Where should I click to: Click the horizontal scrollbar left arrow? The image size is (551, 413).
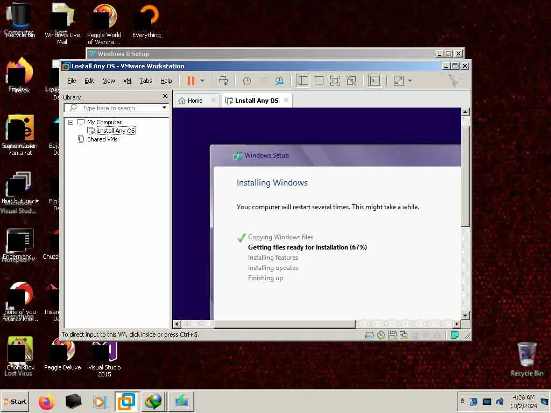coord(176,324)
